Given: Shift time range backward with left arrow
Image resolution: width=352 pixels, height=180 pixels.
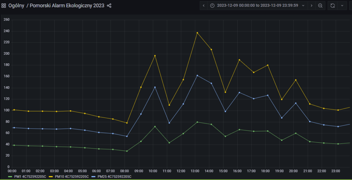Looking at the screenshot, I should 204,5.
